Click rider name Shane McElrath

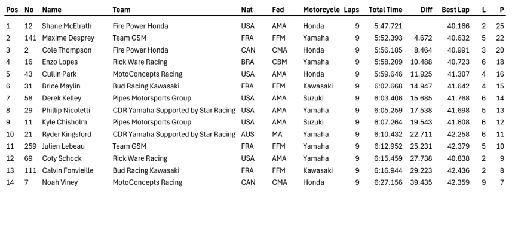pyautogui.click(x=67, y=26)
